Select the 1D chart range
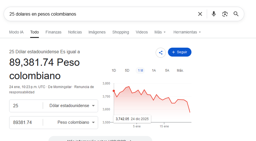256x141 pixels. point(114,70)
